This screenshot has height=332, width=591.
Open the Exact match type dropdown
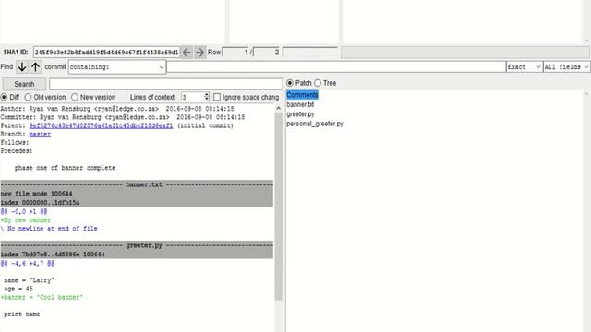click(525, 67)
